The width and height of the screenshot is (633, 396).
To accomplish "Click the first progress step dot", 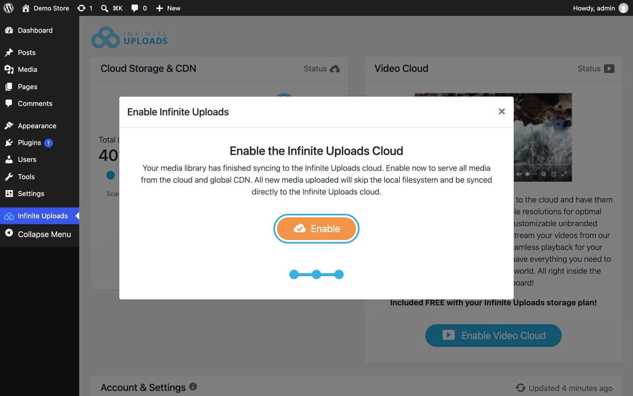I will tap(294, 274).
